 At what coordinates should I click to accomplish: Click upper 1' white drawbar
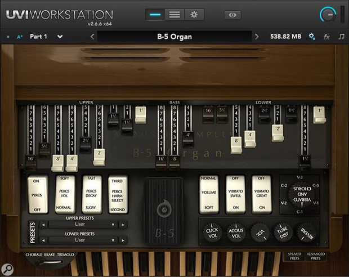141,114
